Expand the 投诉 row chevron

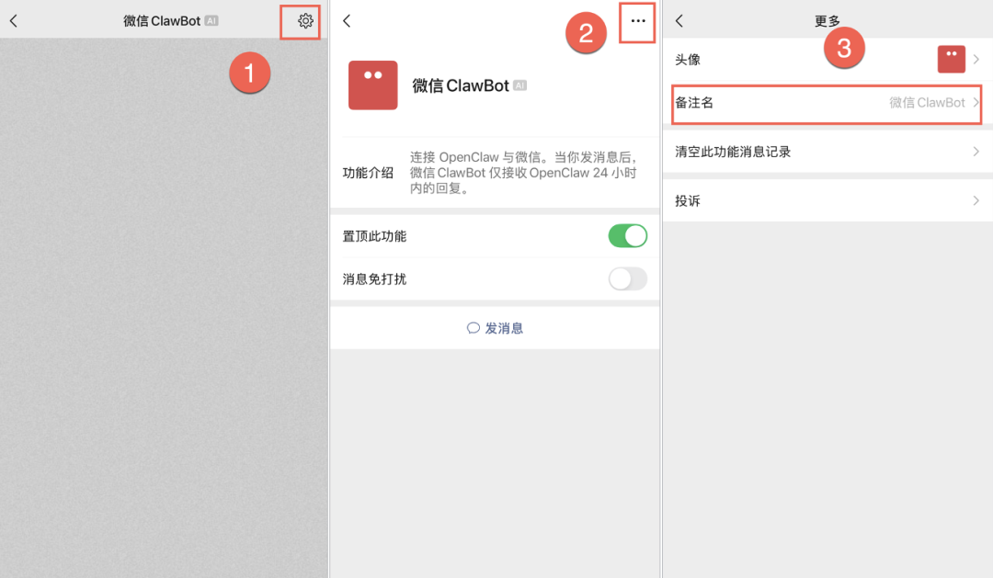pyautogui.click(x=977, y=200)
